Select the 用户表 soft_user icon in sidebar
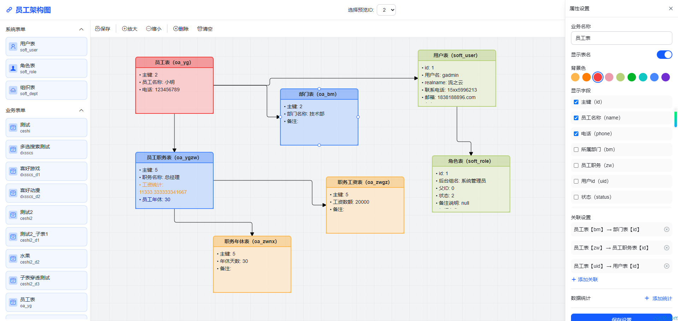Screen dimensions: 678x321 click(x=13, y=46)
